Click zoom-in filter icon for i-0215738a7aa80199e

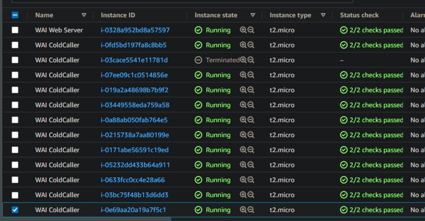(x=243, y=135)
